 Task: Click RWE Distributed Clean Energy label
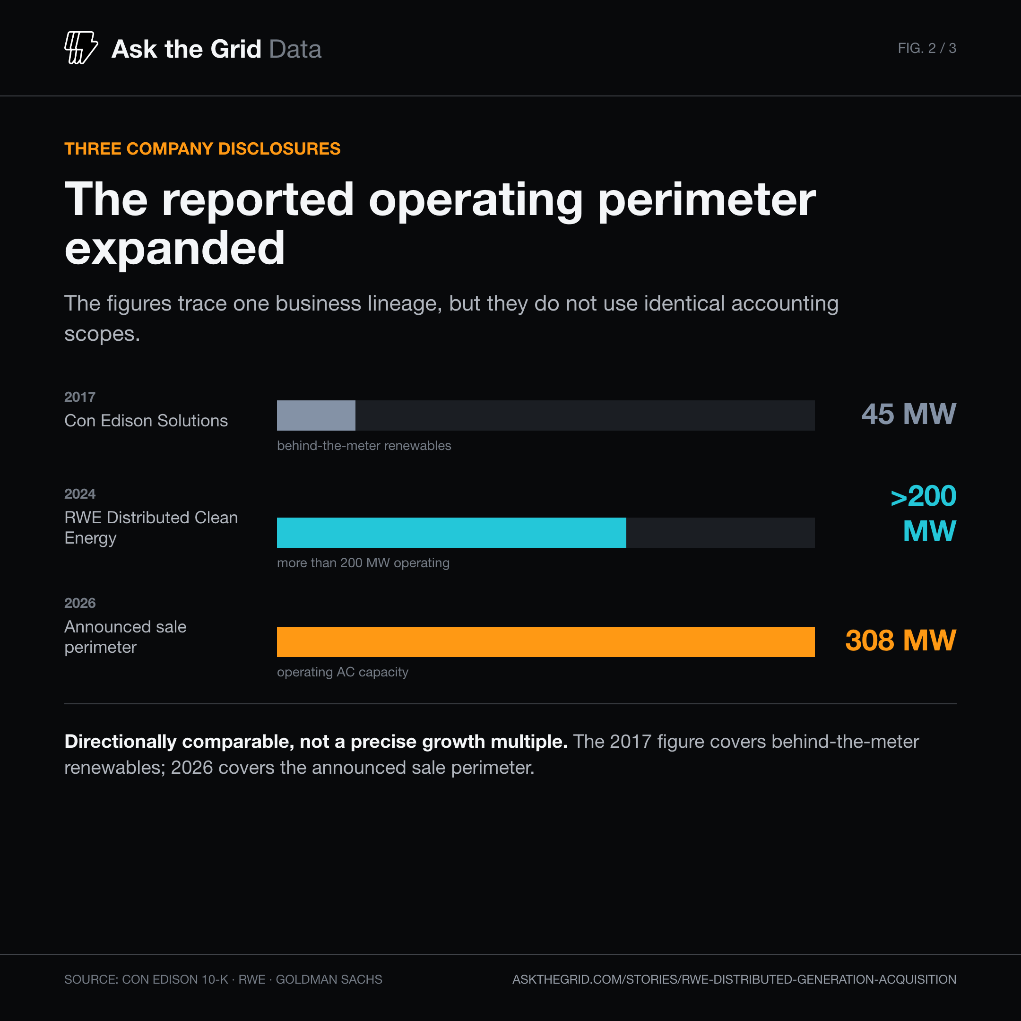[x=151, y=528]
